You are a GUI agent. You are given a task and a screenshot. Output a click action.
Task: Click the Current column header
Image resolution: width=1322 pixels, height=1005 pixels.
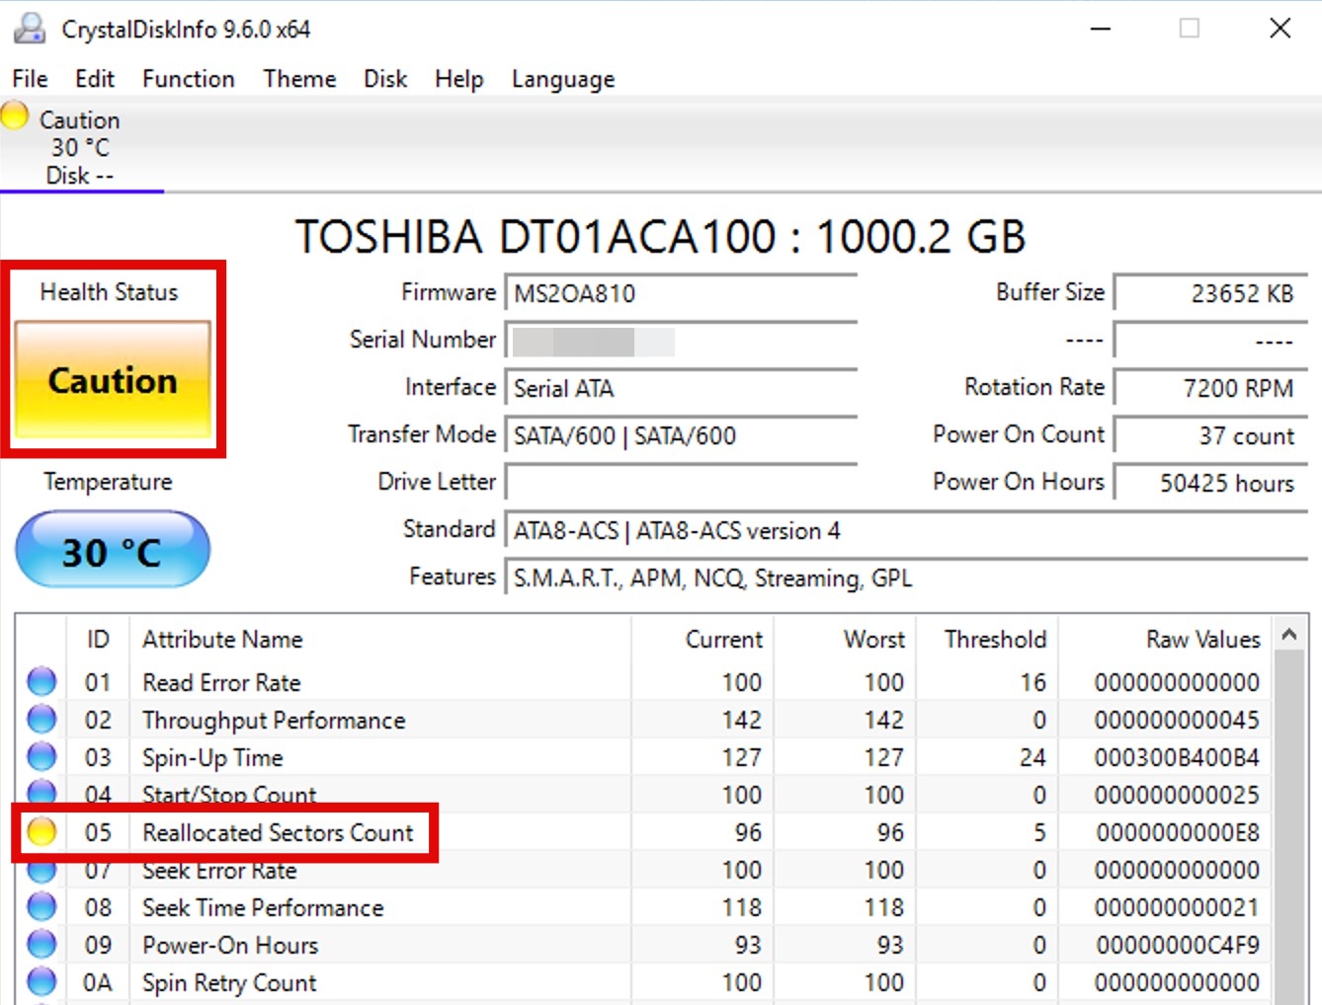tap(702, 639)
